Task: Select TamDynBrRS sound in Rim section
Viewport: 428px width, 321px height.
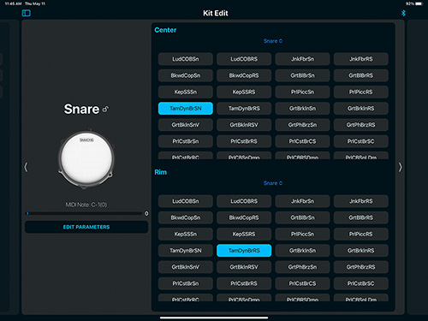Action: (x=244, y=251)
